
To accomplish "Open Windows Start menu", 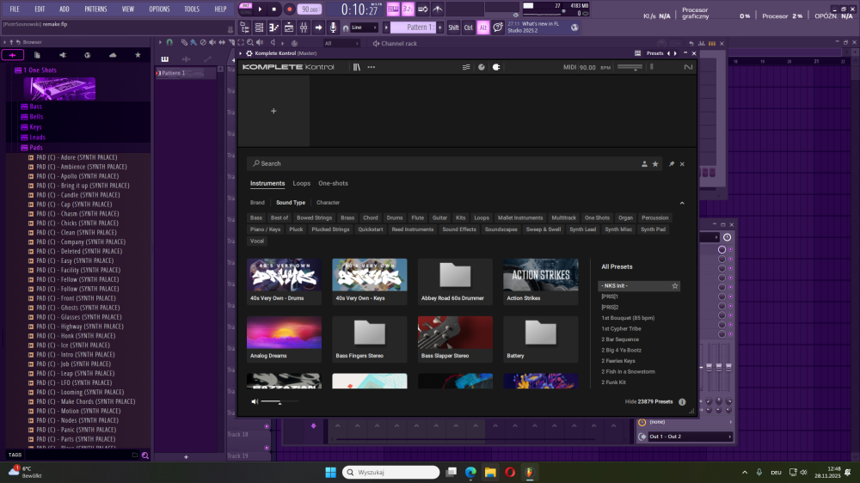I will (x=331, y=472).
